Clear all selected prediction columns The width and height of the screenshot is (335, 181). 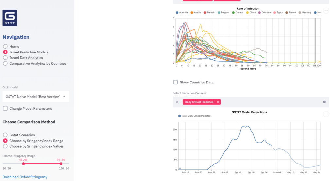(x=324, y=102)
